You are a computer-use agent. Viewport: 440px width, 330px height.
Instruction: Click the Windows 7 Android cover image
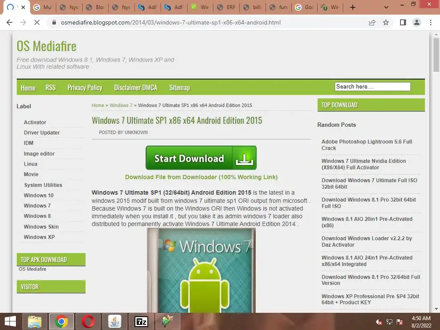pos(201,270)
